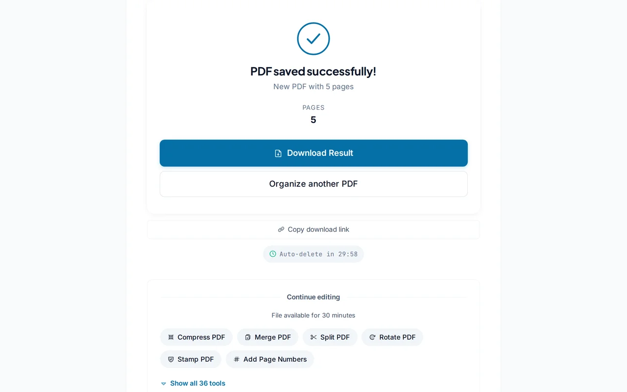Open the Split PDF tool
This screenshot has width=627, height=392.
[x=330, y=337]
